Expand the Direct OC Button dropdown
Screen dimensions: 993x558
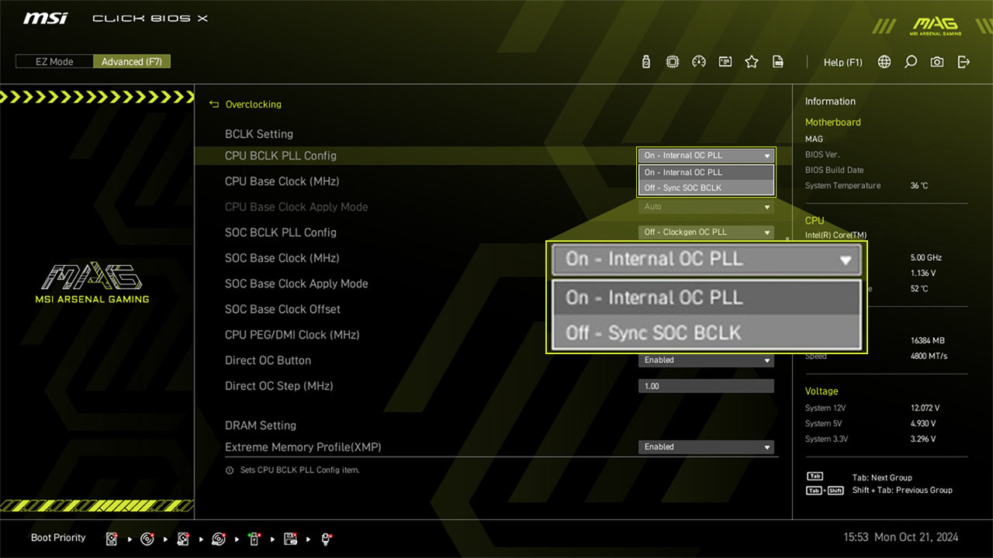pos(705,360)
